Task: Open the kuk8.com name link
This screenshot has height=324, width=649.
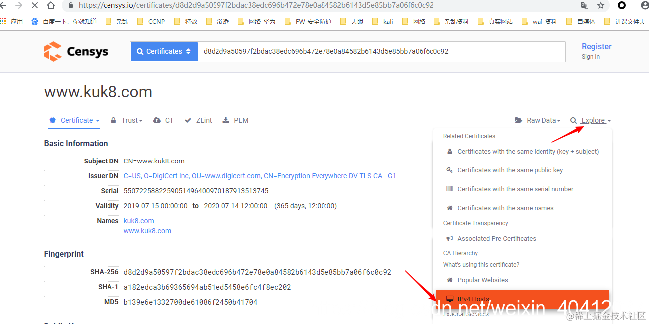Action: (x=139, y=221)
